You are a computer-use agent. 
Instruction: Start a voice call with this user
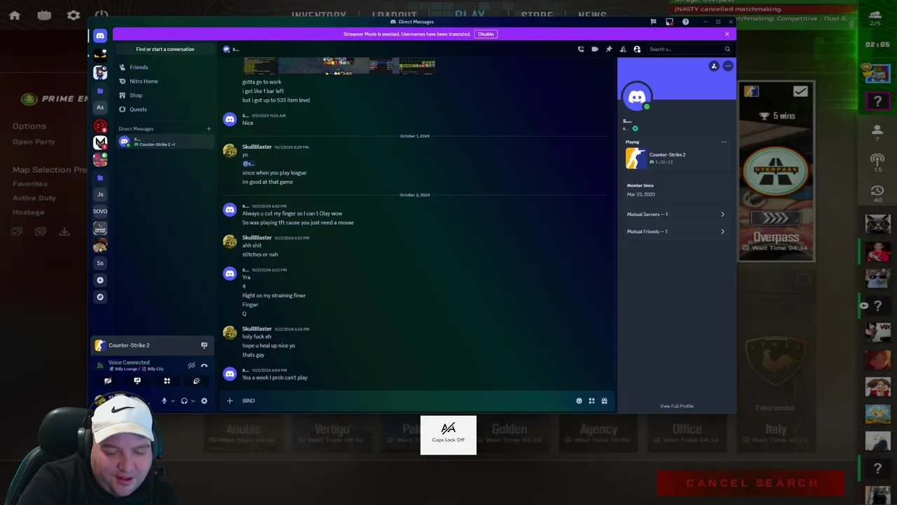tap(580, 49)
